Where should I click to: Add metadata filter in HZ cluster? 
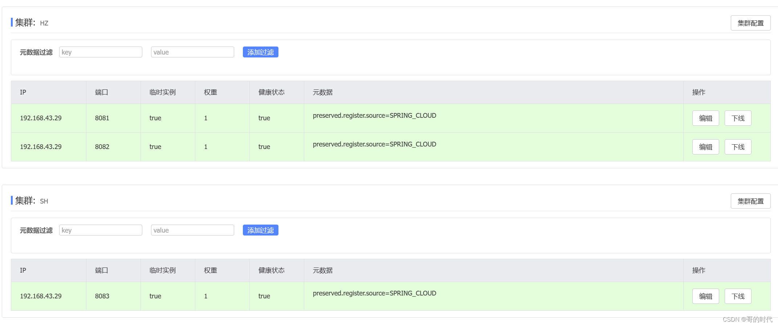pos(260,52)
